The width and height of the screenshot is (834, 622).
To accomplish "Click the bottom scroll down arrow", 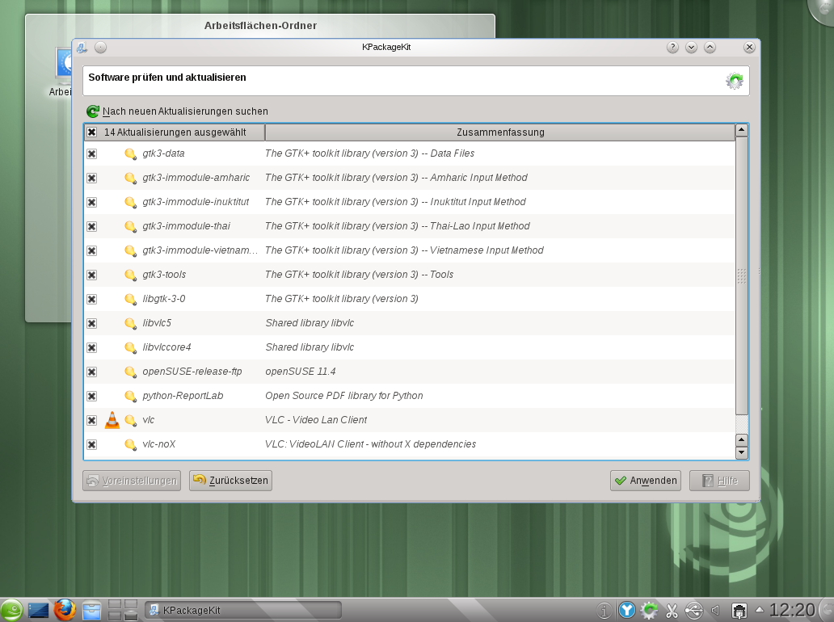I will tap(741, 453).
